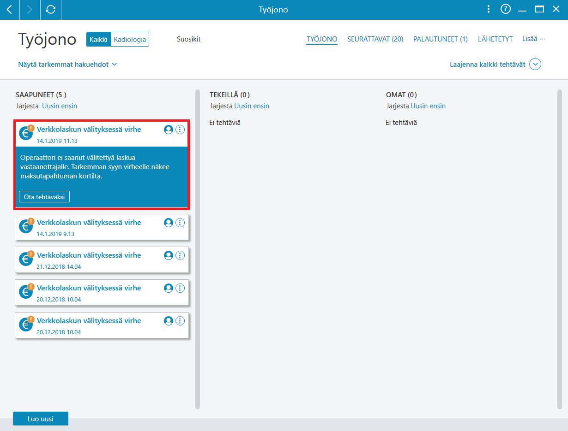
Task: Expand Näytä tarkemmat hakuehdot
Action: [67, 65]
